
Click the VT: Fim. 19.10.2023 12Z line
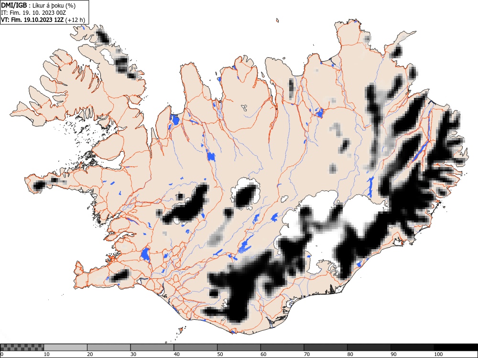[x=32, y=20]
